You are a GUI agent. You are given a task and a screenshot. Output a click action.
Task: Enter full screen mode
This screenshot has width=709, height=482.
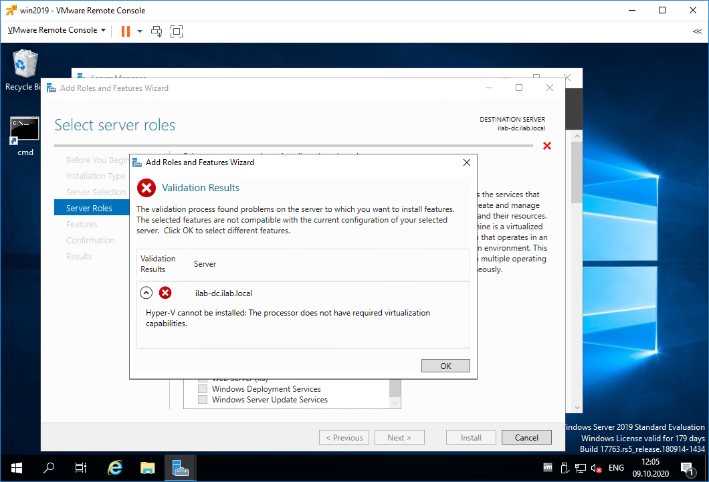pos(177,31)
